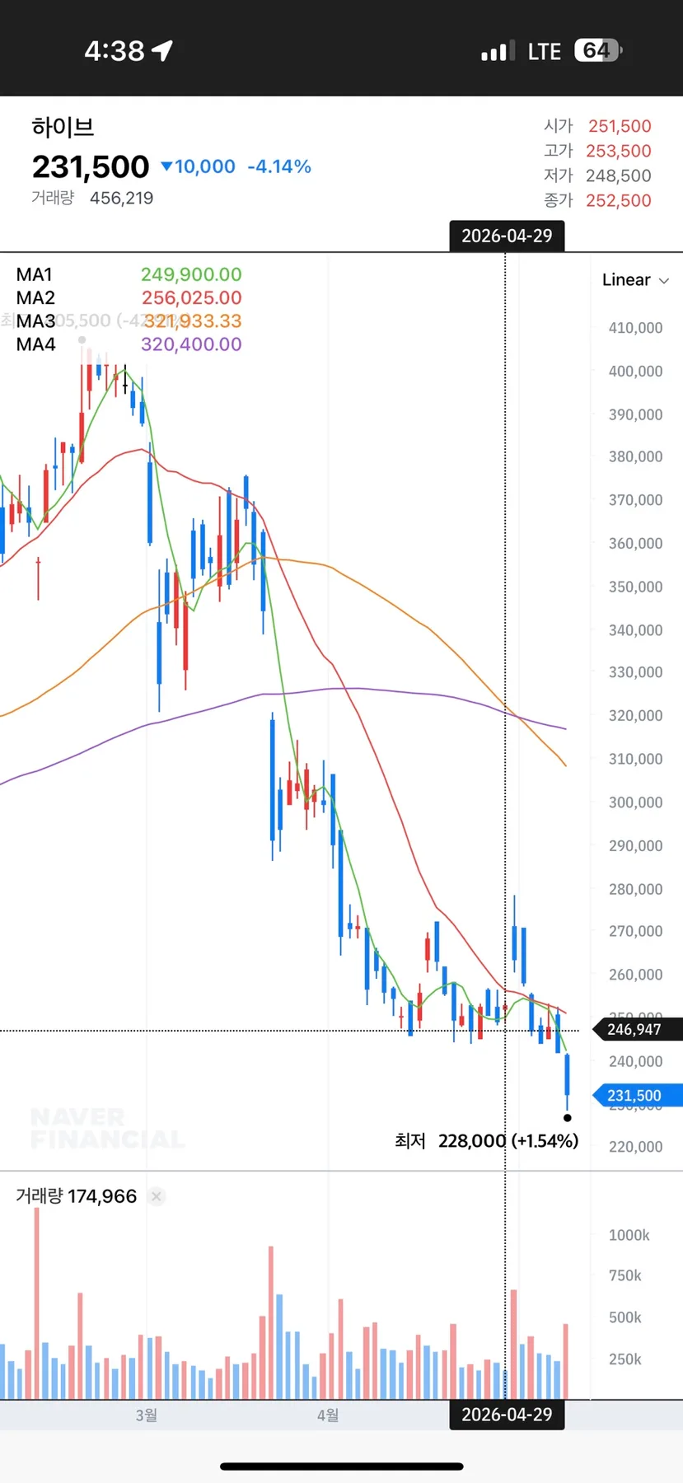
Task: Tap the 3월 axis label
Action: [147, 1415]
